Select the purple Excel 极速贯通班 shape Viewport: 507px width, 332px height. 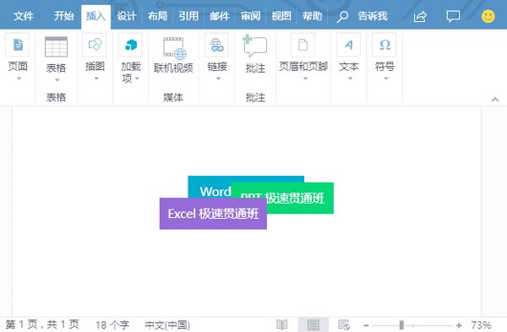point(213,214)
